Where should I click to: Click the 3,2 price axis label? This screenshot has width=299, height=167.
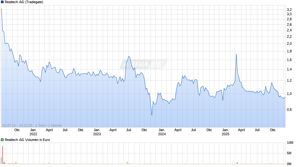(289, 10)
